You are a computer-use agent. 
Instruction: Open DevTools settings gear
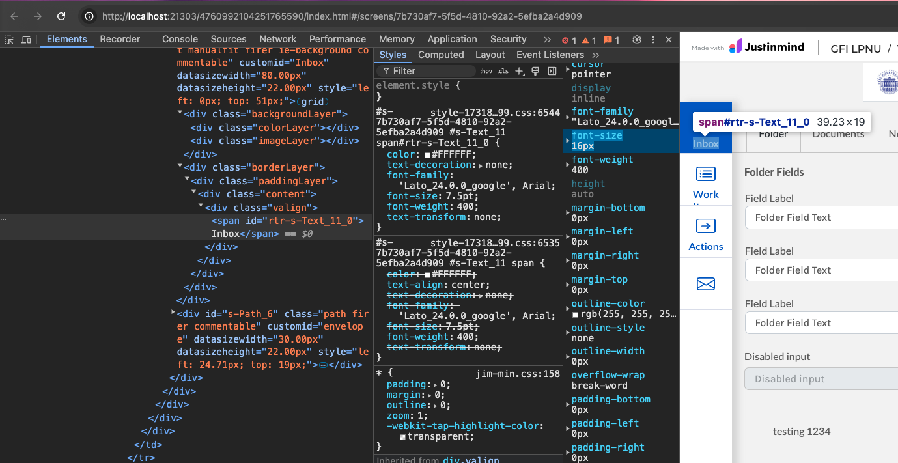click(637, 40)
